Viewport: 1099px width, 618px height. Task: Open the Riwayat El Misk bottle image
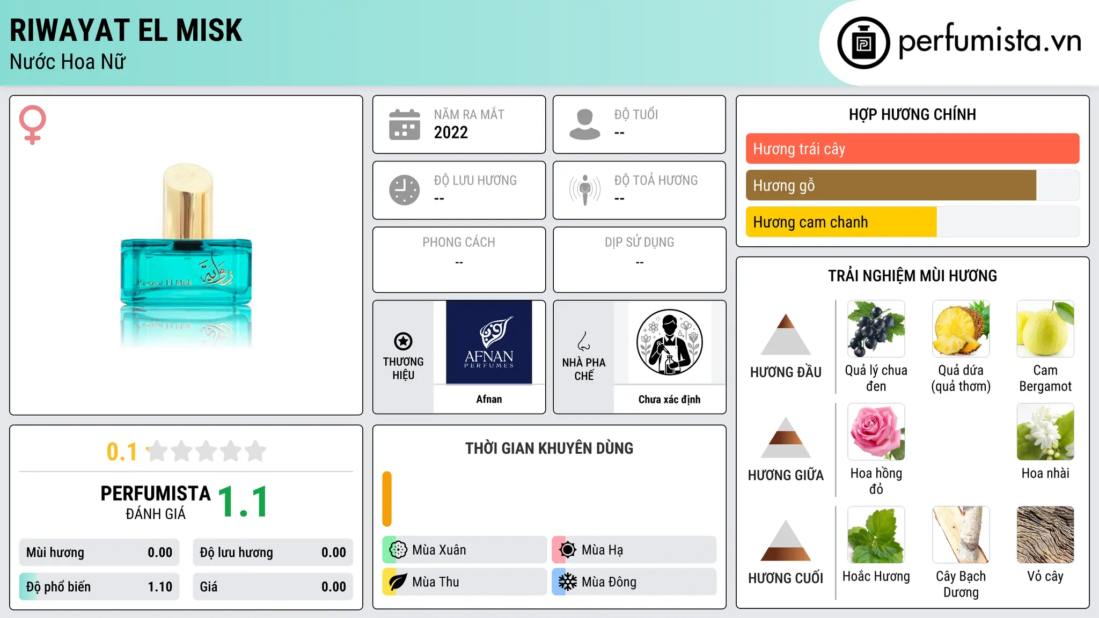click(186, 255)
